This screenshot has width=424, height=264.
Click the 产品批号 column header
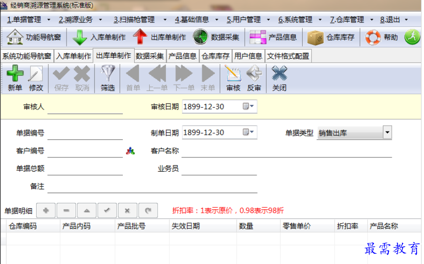point(142,226)
